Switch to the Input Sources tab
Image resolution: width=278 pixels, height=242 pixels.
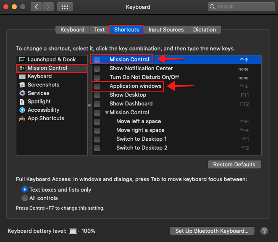166,30
